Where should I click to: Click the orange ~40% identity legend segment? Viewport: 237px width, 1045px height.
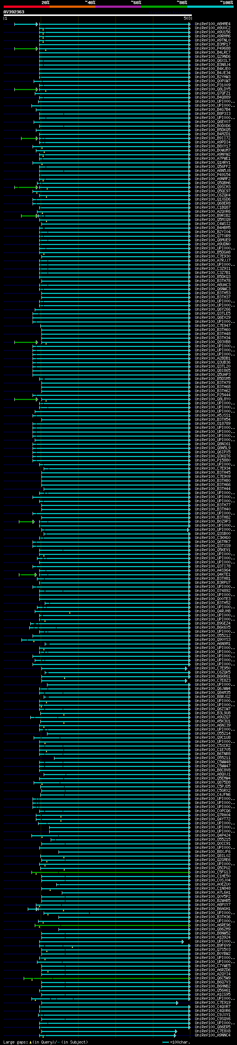[73, 7]
